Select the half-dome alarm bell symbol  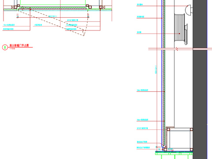[x=188, y=10]
